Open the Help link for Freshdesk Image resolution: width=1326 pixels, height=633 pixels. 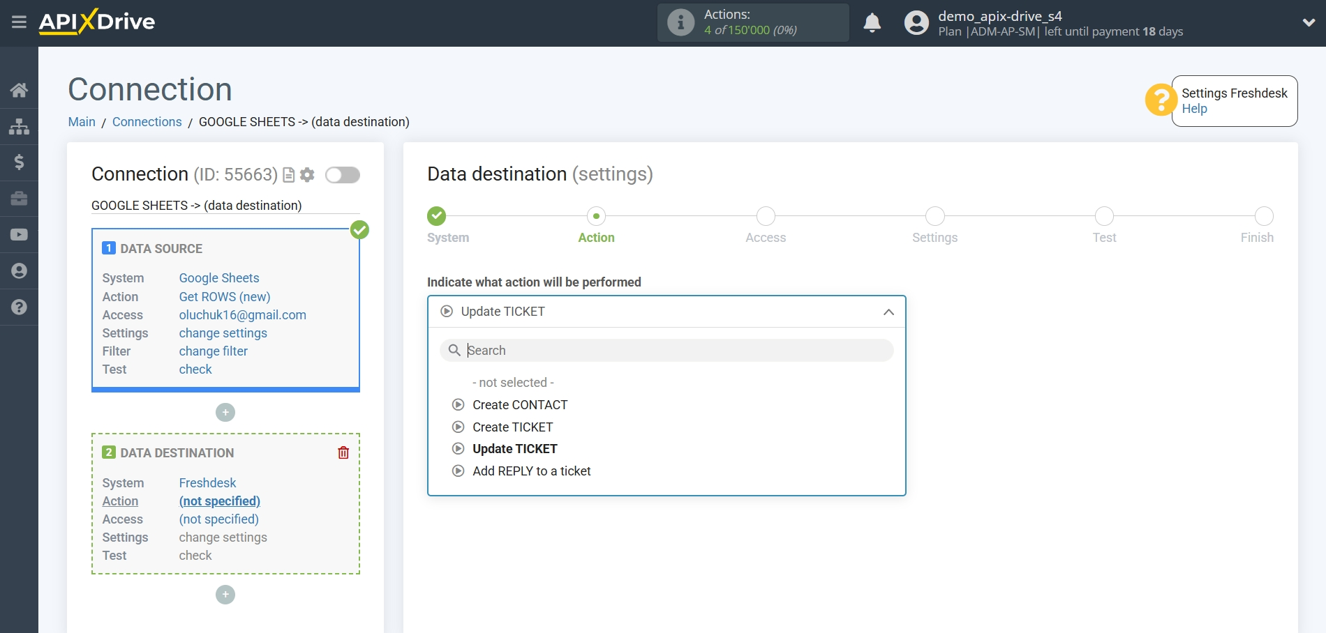pos(1194,109)
